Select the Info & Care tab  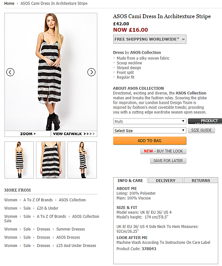click(130, 180)
